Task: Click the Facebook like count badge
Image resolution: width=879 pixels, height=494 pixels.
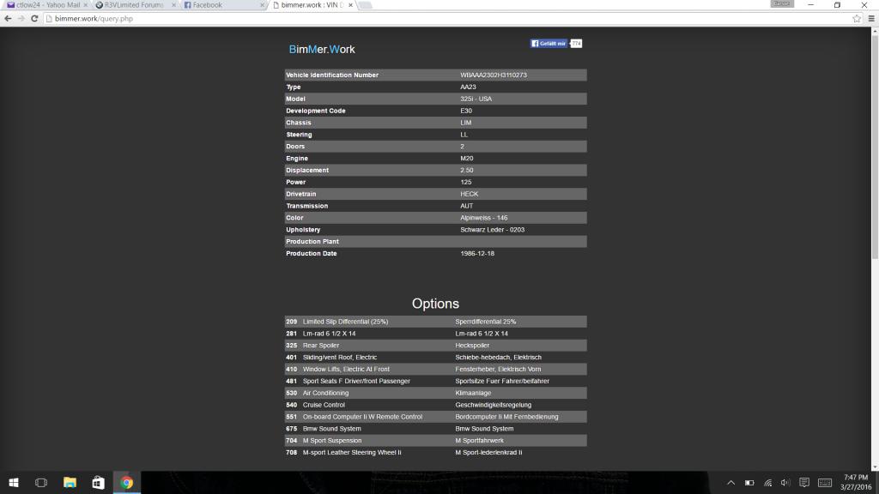Action: click(576, 43)
